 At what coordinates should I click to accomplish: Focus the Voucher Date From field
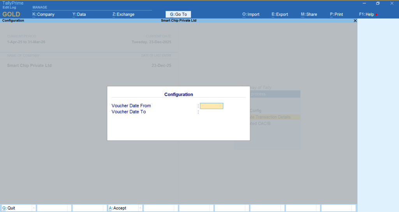click(212, 106)
